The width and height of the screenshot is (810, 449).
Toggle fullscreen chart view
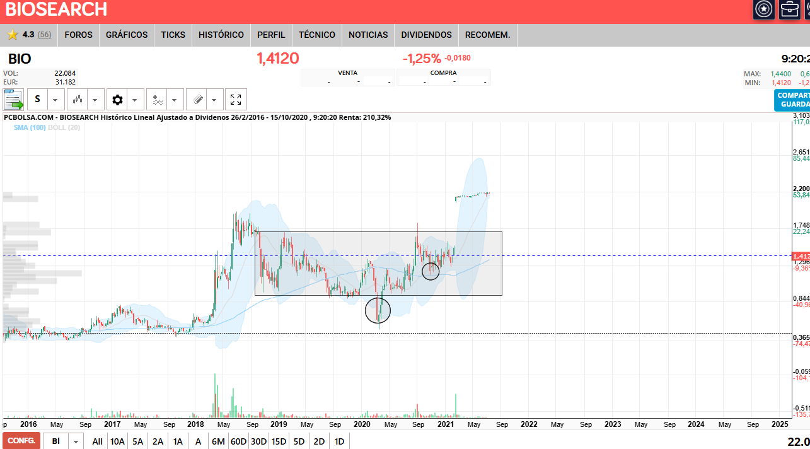coord(236,100)
